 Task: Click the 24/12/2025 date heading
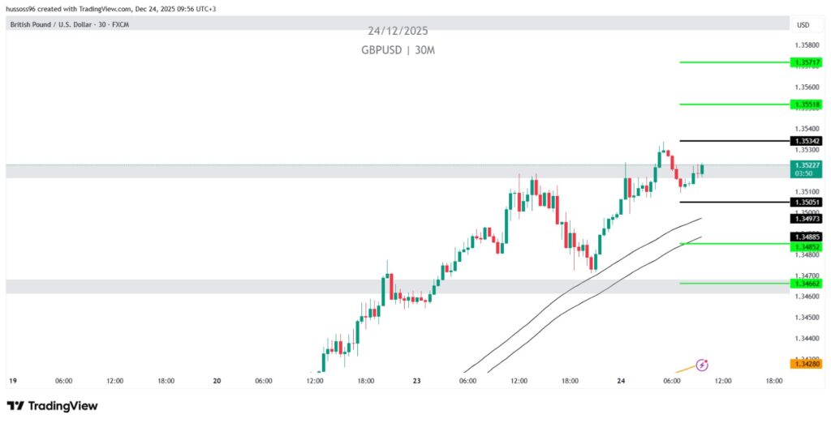(x=398, y=32)
